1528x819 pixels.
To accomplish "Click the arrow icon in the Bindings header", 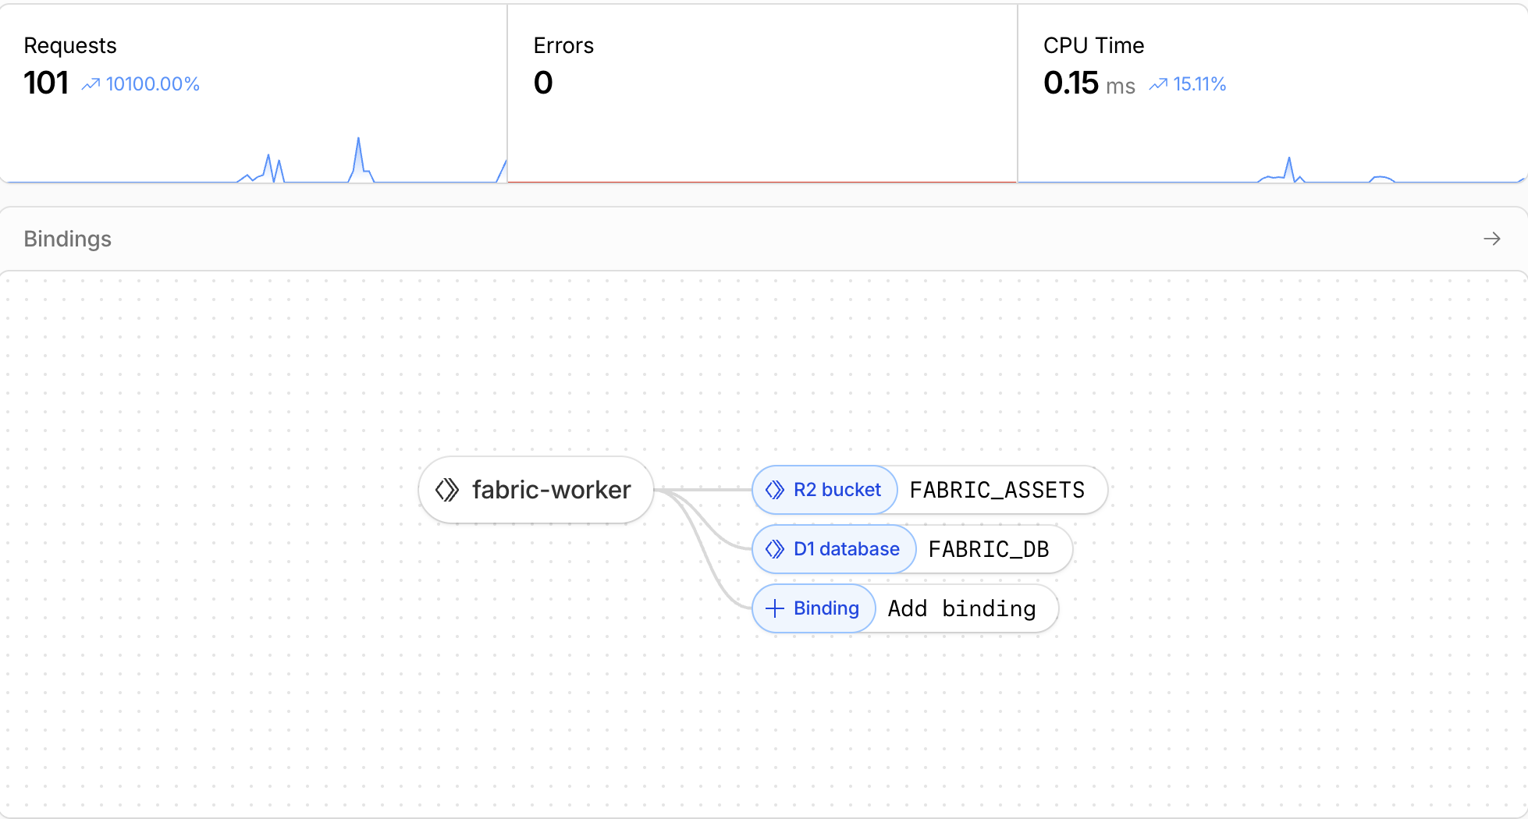I will click(x=1491, y=239).
